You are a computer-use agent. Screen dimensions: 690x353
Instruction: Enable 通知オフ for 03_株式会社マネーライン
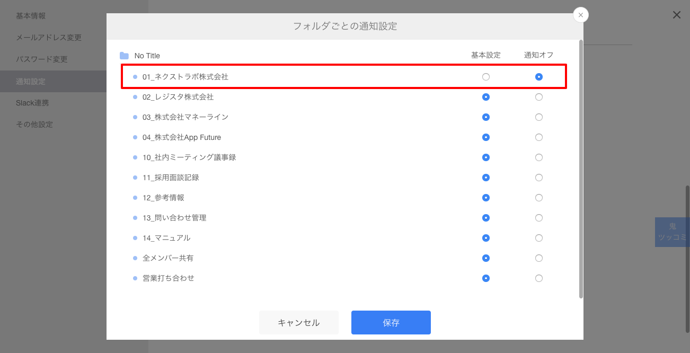point(539,117)
